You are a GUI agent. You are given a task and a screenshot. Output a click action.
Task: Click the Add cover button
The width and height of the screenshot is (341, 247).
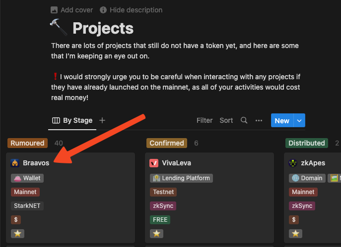[71, 10]
